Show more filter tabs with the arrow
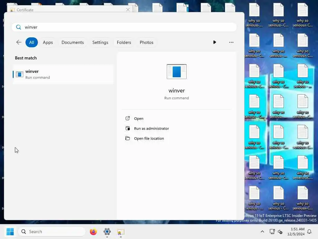The height and width of the screenshot is (239, 318). 215,42
